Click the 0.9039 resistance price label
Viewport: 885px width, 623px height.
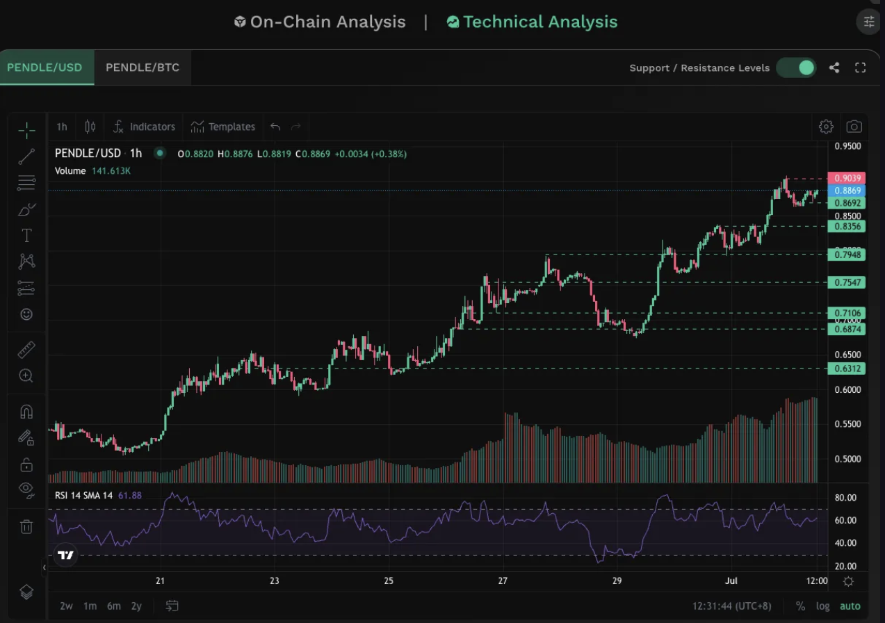(x=846, y=178)
